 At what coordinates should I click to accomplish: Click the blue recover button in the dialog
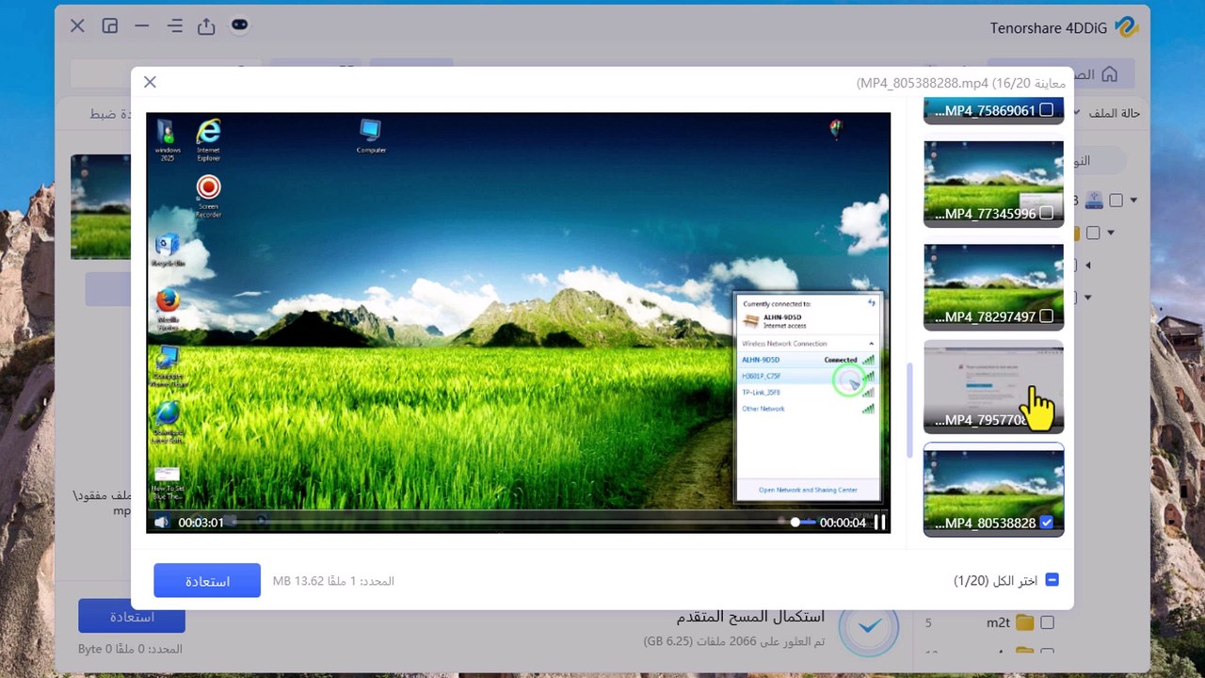[x=207, y=580]
